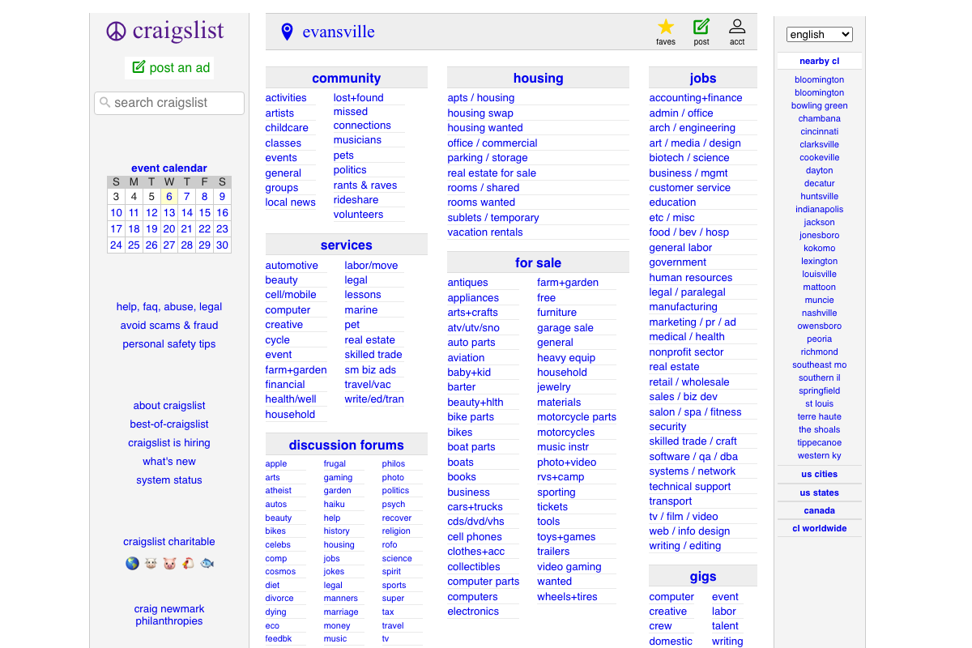This screenshot has width=972, height=648.
Task: Open help, faq, abuse, legal link
Action: (x=169, y=306)
